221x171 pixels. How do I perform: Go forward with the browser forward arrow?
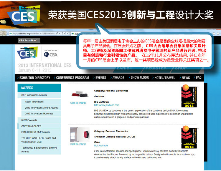pos(6,33)
